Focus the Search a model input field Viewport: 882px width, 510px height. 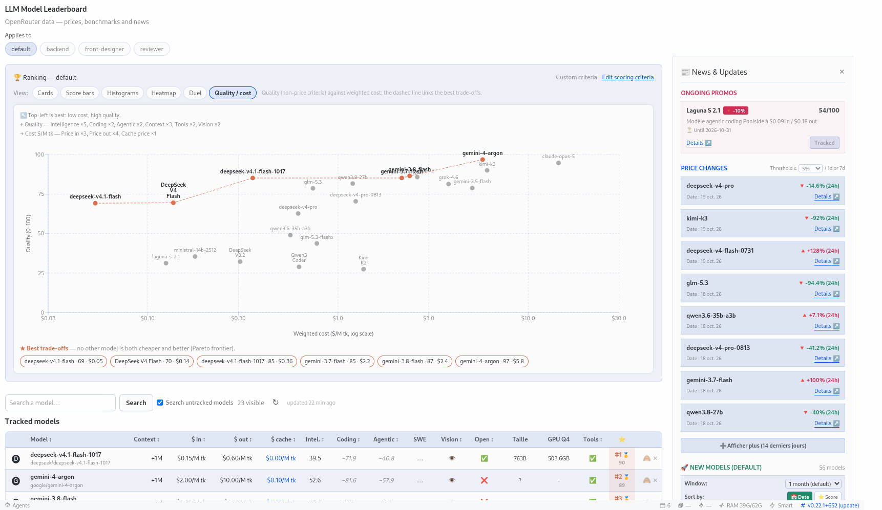pyautogui.click(x=60, y=403)
